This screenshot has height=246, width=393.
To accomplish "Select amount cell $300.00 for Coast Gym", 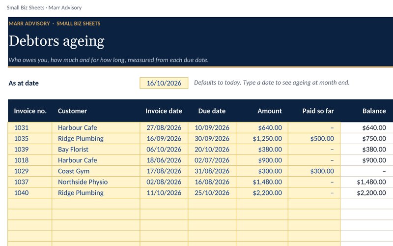I will [262, 171].
